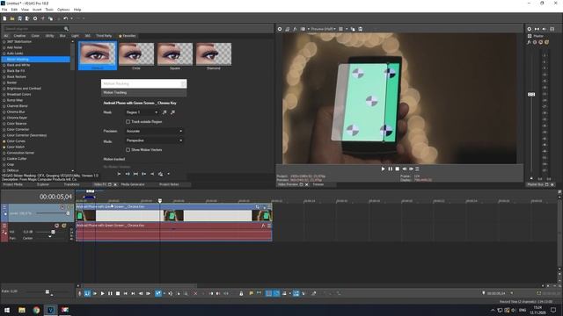
Task: Open the motion tracking options dropdown arrow
Action: coord(168,174)
